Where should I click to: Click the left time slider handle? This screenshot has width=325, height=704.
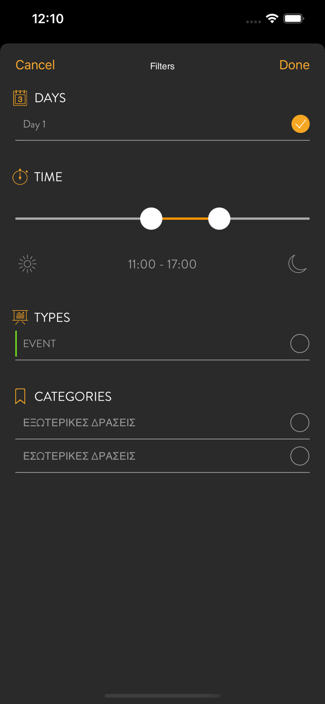tap(151, 219)
